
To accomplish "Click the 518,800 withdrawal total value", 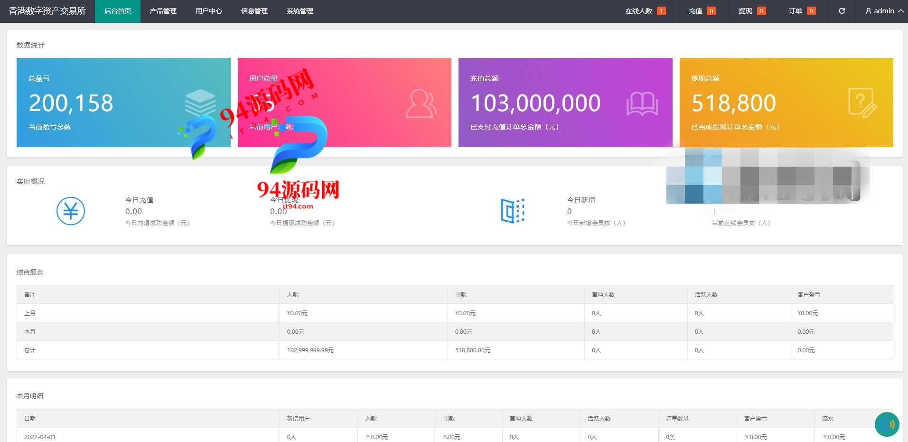I will click(734, 103).
